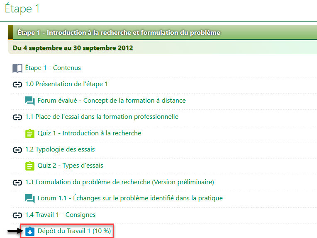Open Dépôt du Travail 1 (10 %) link

(x=74, y=231)
